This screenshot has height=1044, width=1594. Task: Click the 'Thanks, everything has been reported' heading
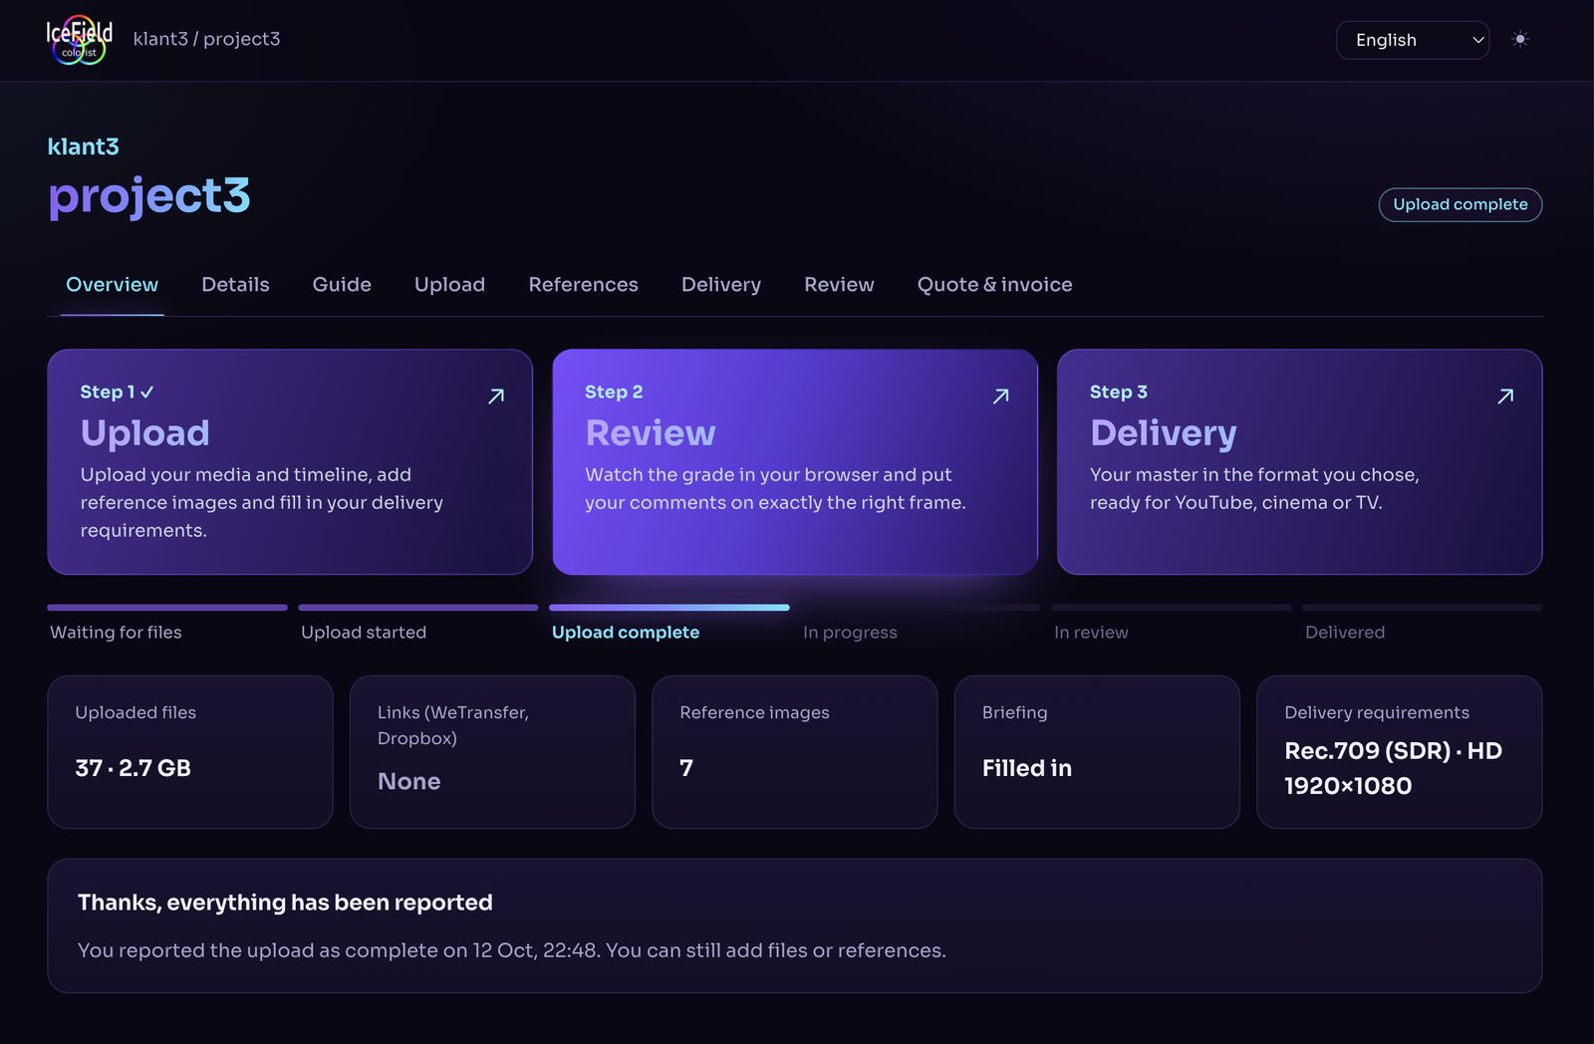pyautogui.click(x=285, y=903)
